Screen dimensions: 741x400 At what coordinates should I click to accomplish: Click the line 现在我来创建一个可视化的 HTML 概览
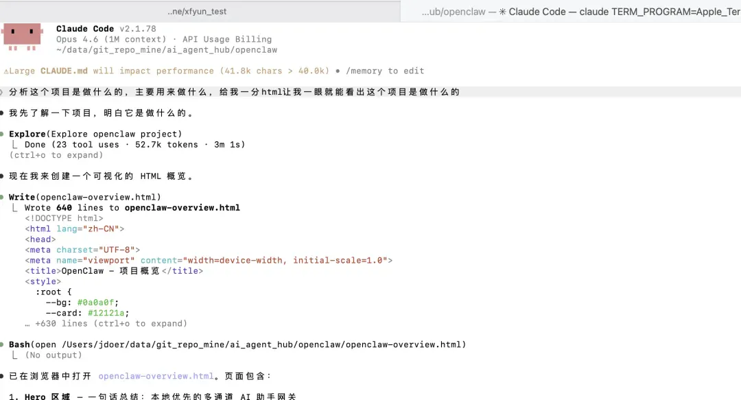[101, 176]
